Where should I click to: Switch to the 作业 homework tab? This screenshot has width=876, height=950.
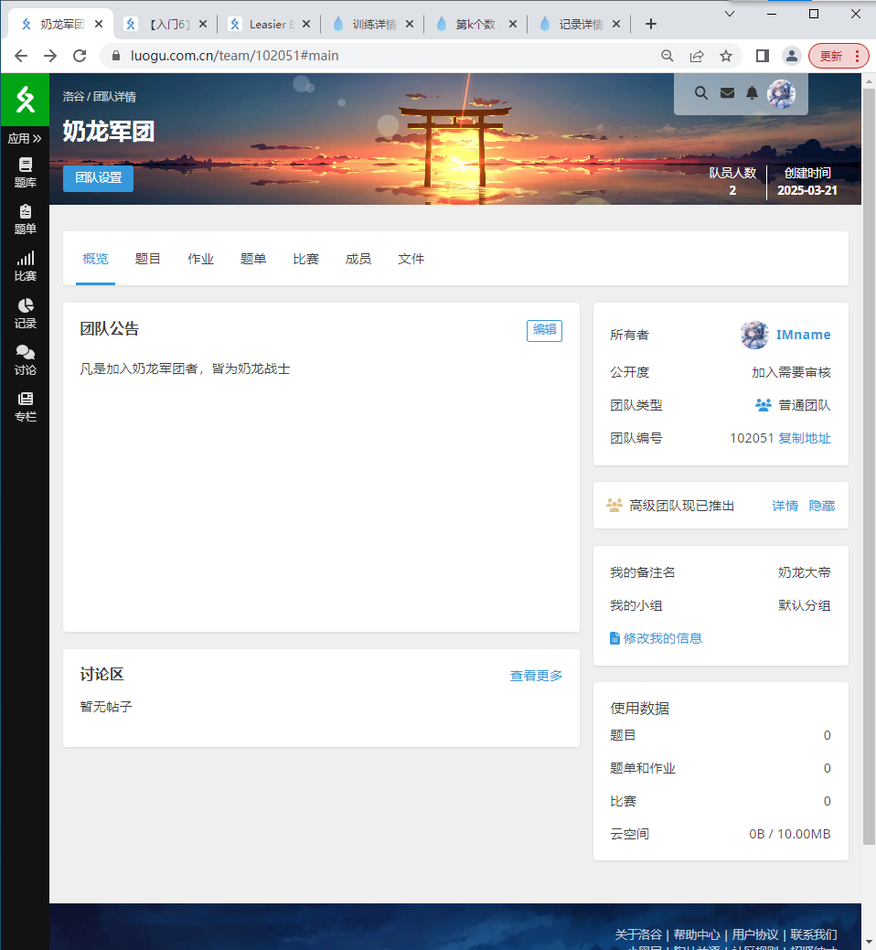[x=200, y=259]
